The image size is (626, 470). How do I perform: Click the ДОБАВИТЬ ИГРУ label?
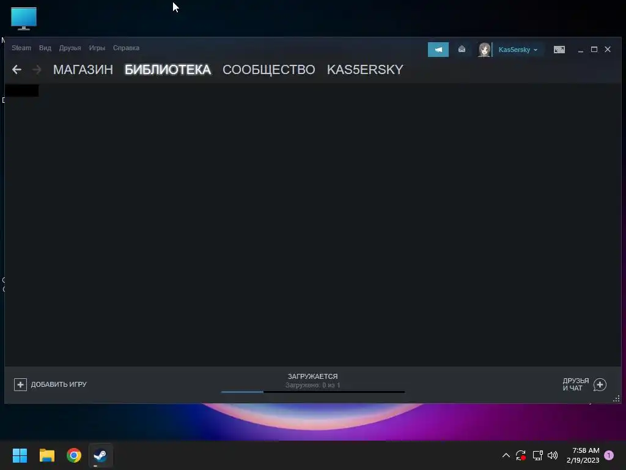tap(59, 384)
